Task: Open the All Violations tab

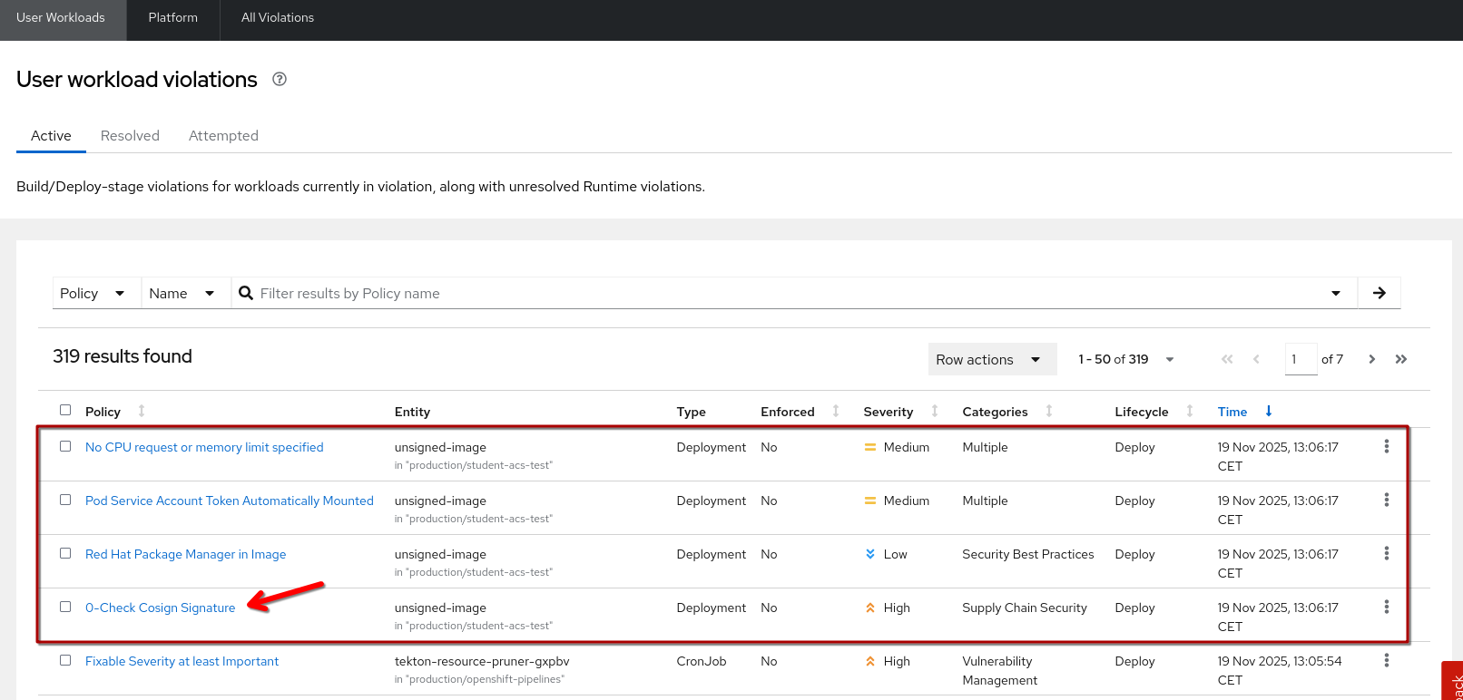Action: 277,17
